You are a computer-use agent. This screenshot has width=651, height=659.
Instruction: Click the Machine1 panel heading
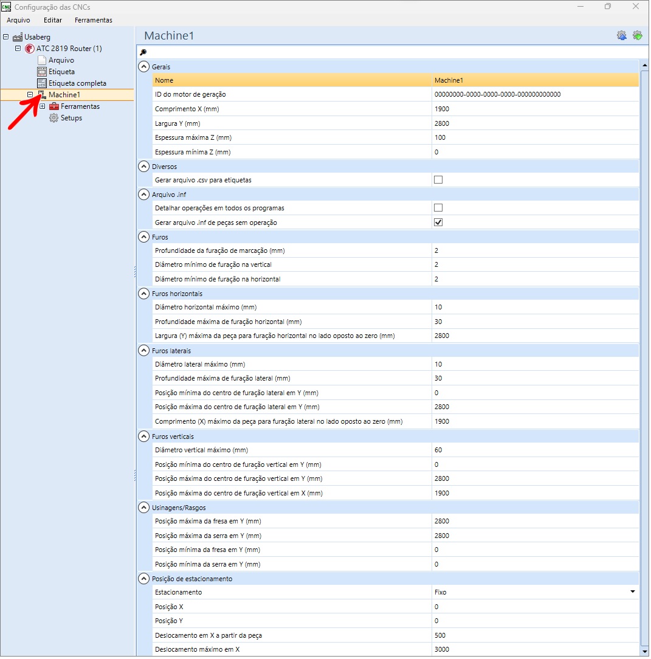click(x=170, y=36)
